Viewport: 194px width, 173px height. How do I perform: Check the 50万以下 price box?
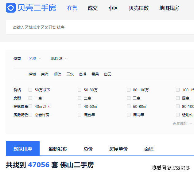pyautogui.click(x=30, y=90)
